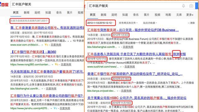Switch to 文库 tab in right panel

[179, 15]
